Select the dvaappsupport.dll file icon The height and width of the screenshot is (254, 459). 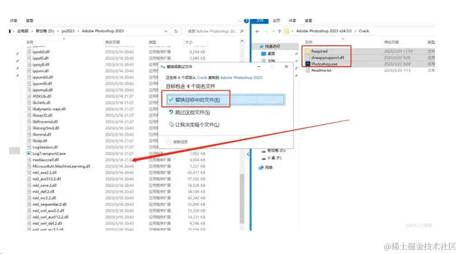point(308,58)
